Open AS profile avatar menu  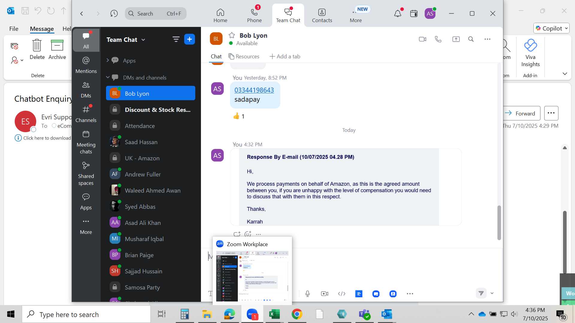(430, 13)
